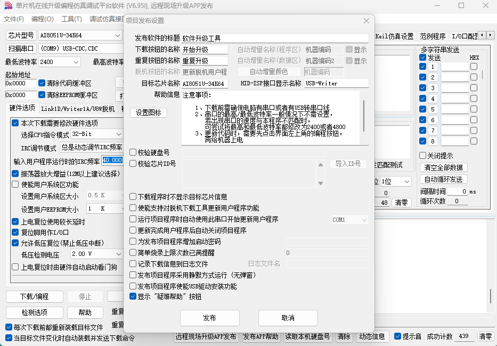The height and width of the screenshot is (346, 497).
Task: Click the tab strip left scroll arrow
Action: click(x=482, y=35)
